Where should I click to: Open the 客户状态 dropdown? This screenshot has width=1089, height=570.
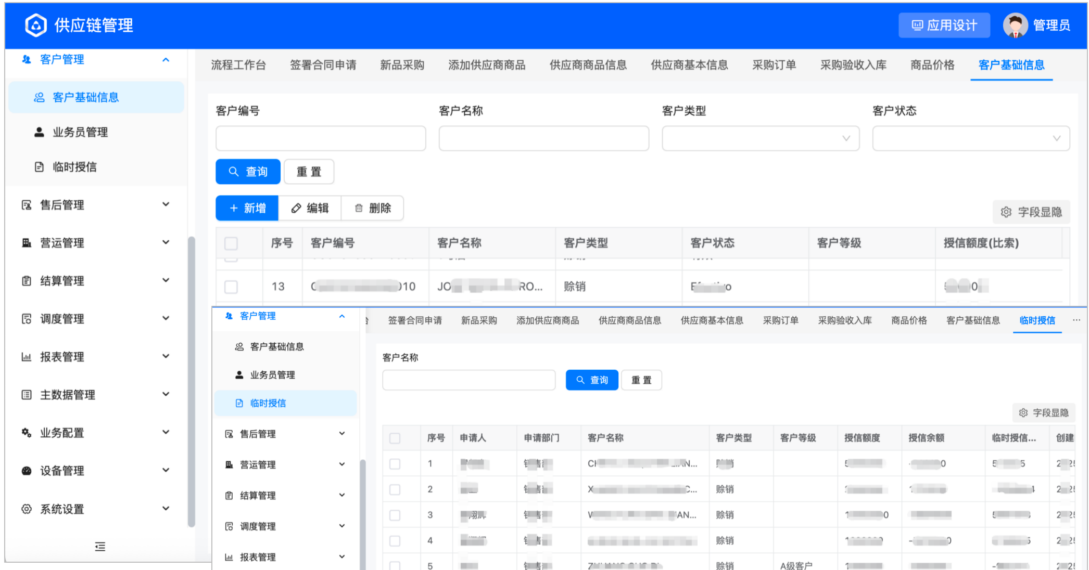(x=971, y=138)
